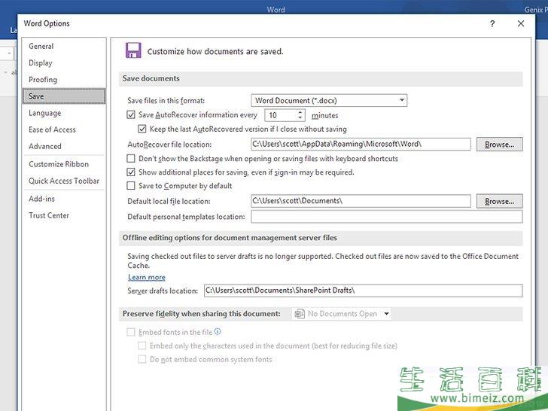The height and width of the screenshot is (411, 548).
Task: Toggle Show additional places for saving checkbox
Action: click(x=131, y=172)
